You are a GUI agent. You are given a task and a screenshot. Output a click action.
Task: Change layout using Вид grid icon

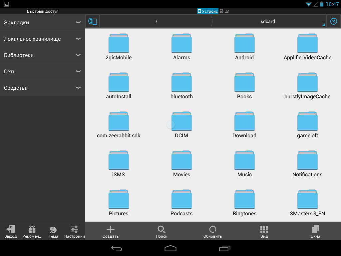(x=264, y=229)
